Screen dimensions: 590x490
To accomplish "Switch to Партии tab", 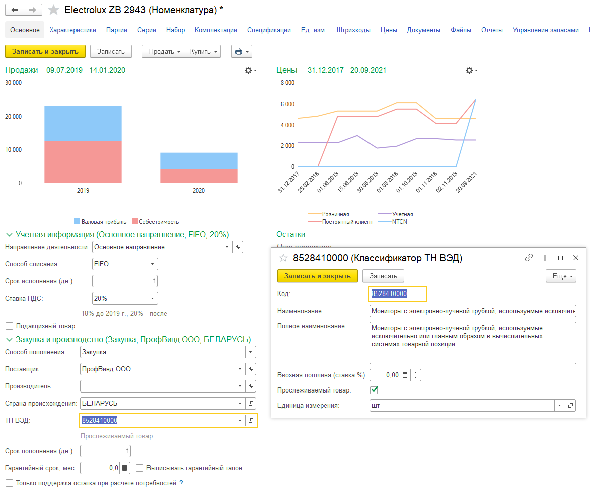I will pos(117,30).
